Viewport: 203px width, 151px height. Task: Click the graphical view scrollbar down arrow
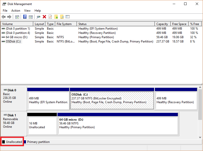[x=200, y=137]
